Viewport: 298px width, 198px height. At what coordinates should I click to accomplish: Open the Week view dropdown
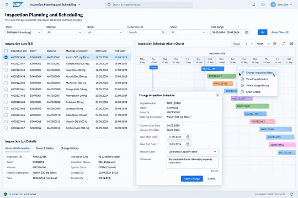(x=263, y=44)
